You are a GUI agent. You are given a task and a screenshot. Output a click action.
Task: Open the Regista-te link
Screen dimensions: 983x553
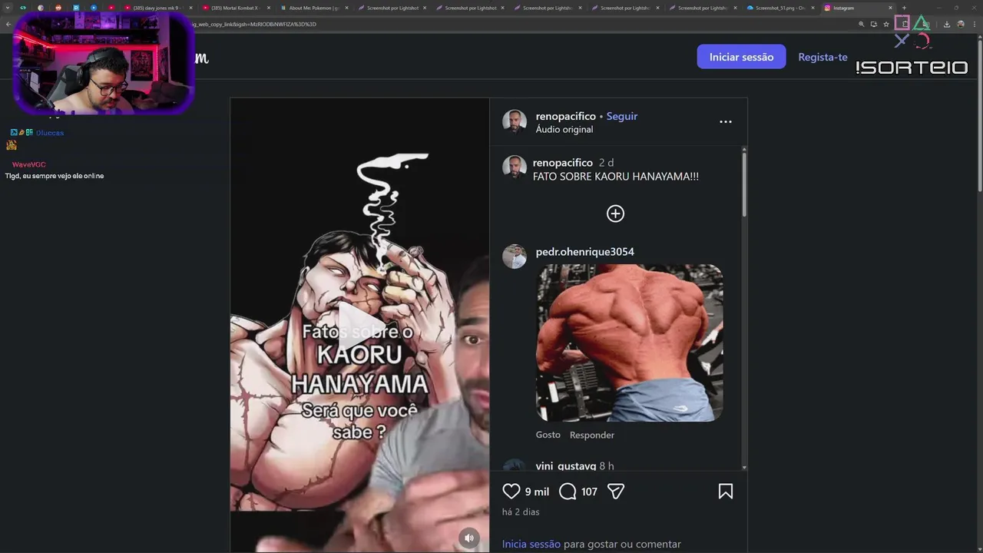(x=822, y=57)
